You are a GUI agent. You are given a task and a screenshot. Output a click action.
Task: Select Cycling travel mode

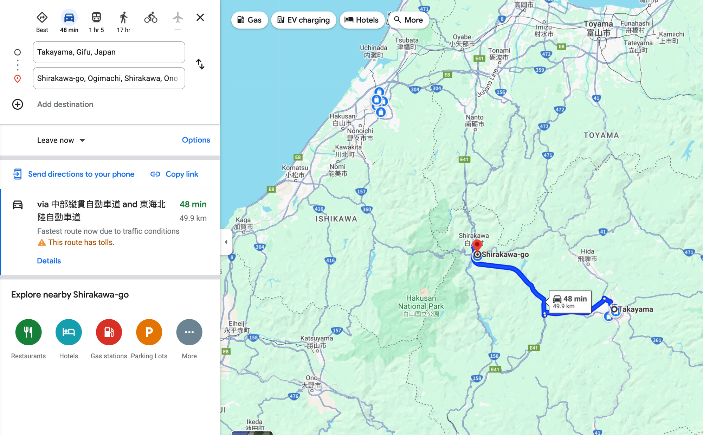click(151, 18)
